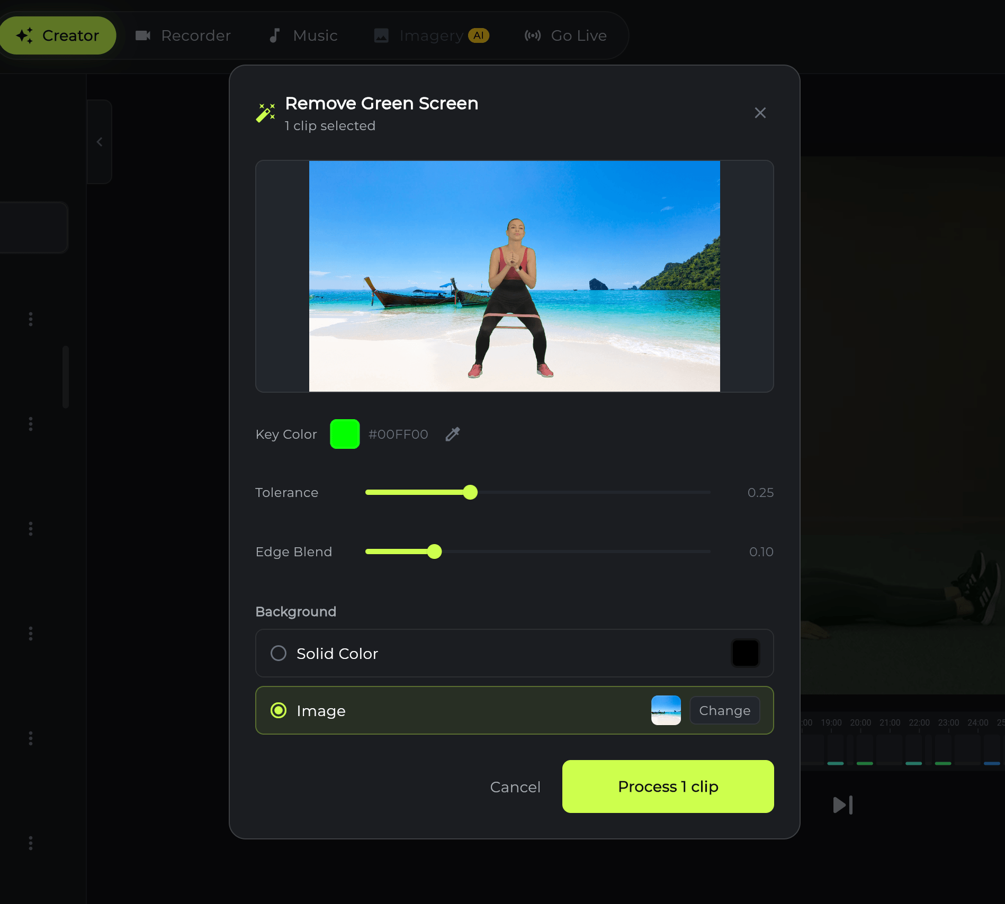Collapse the left sidebar panel
The image size is (1005, 904).
tap(100, 142)
